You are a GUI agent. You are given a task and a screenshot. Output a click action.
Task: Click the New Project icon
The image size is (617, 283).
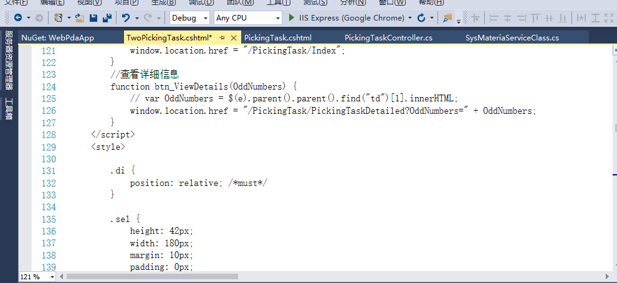click(58, 17)
